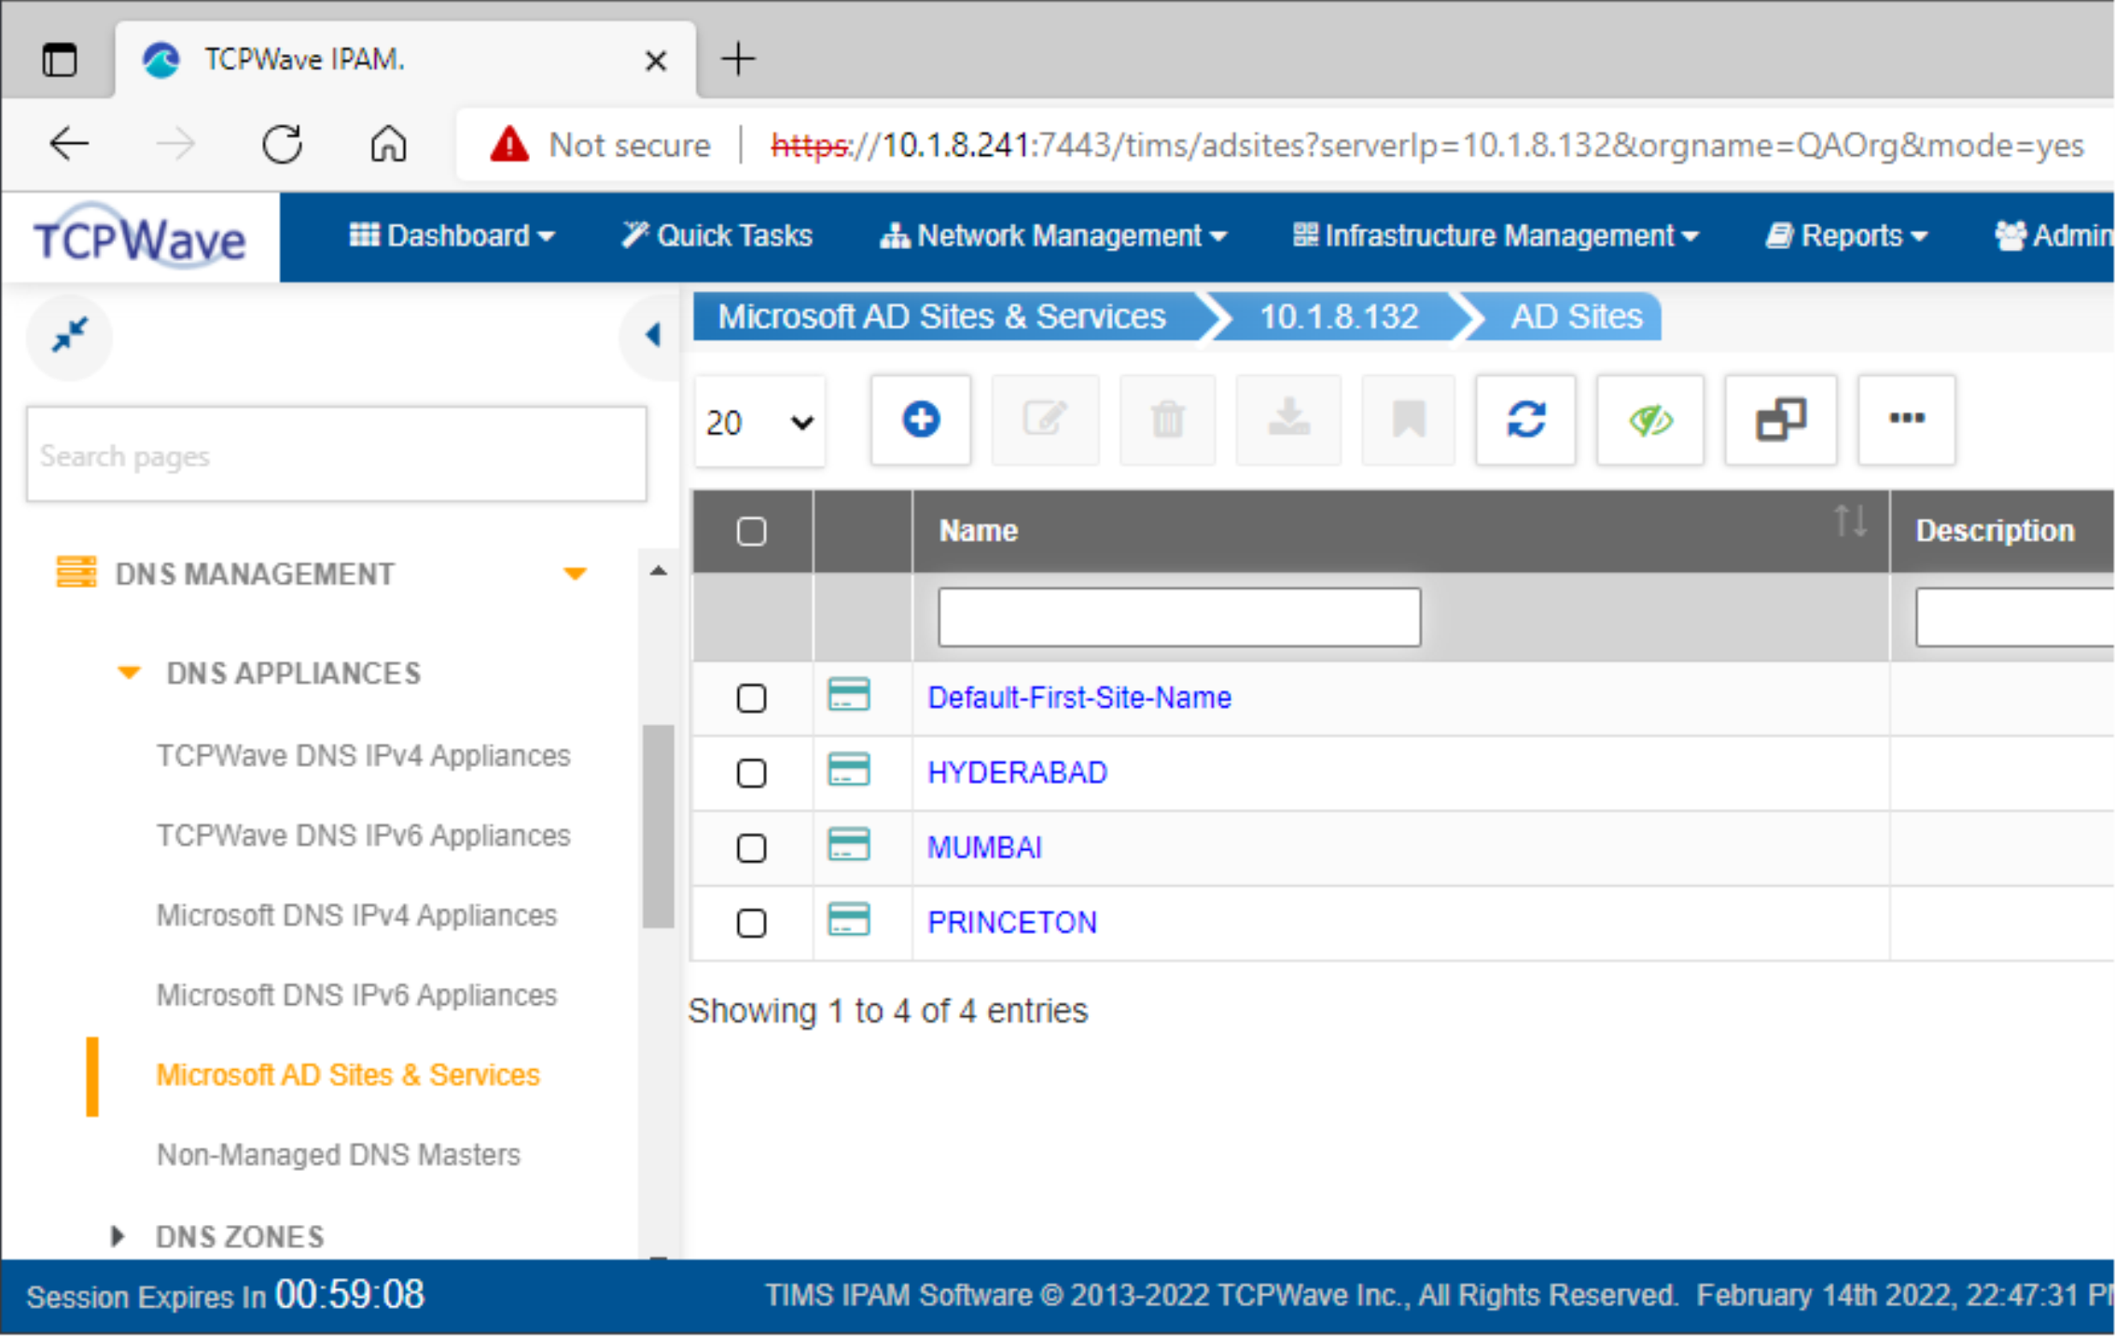Click the browser address bar URL
The width and height of the screenshot is (2115, 1336).
[1427, 146]
